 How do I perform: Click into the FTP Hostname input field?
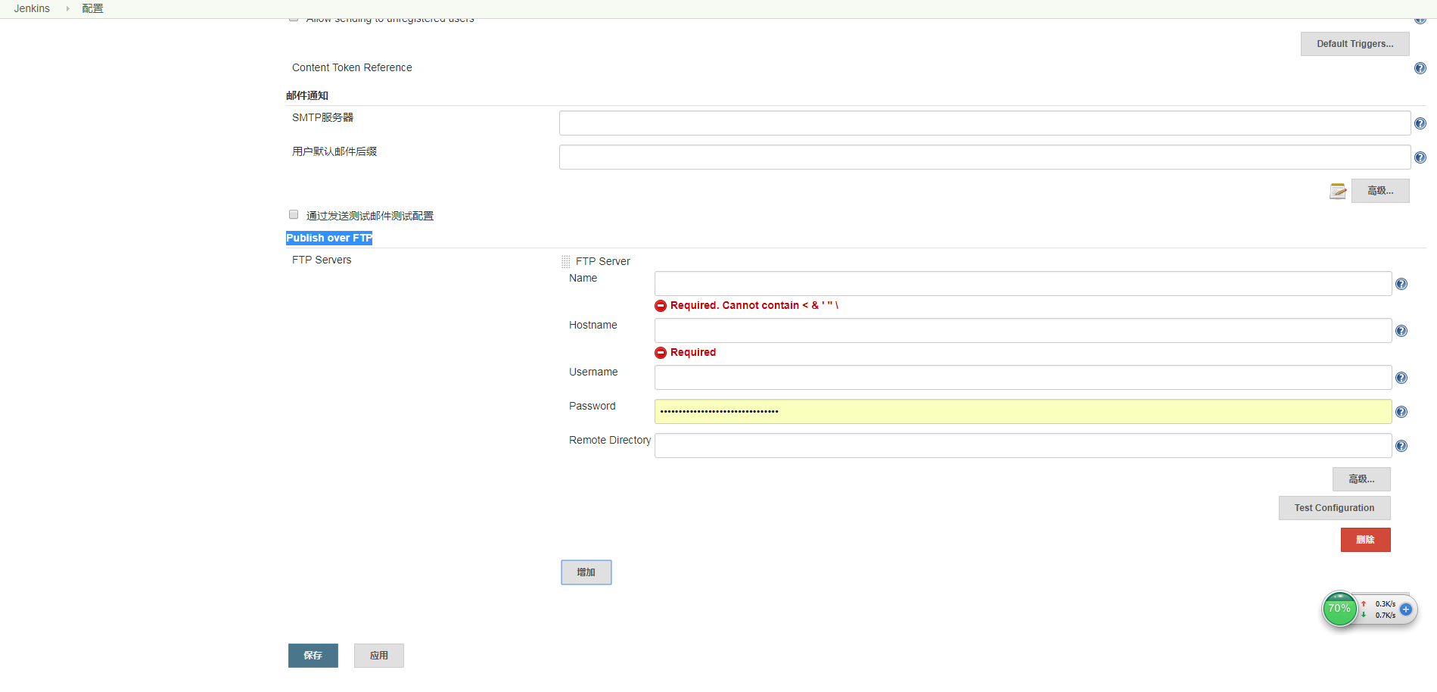(x=1022, y=331)
